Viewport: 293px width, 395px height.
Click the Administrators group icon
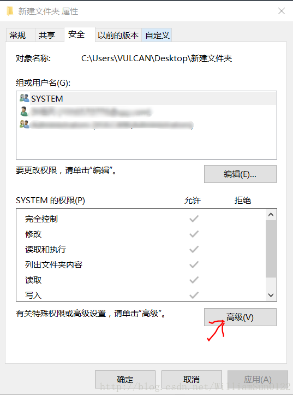25,124
